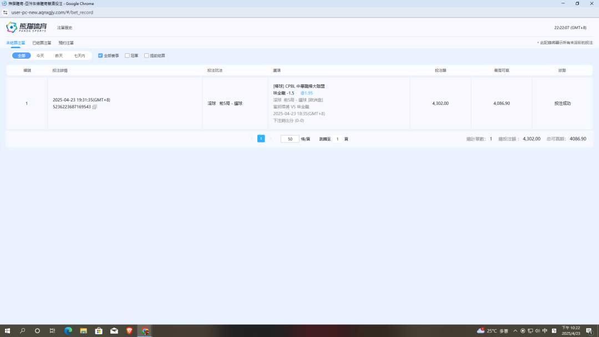The height and width of the screenshot is (337, 599).
Task: Open Microsoft Edge from the taskbar
Action: tap(68, 331)
